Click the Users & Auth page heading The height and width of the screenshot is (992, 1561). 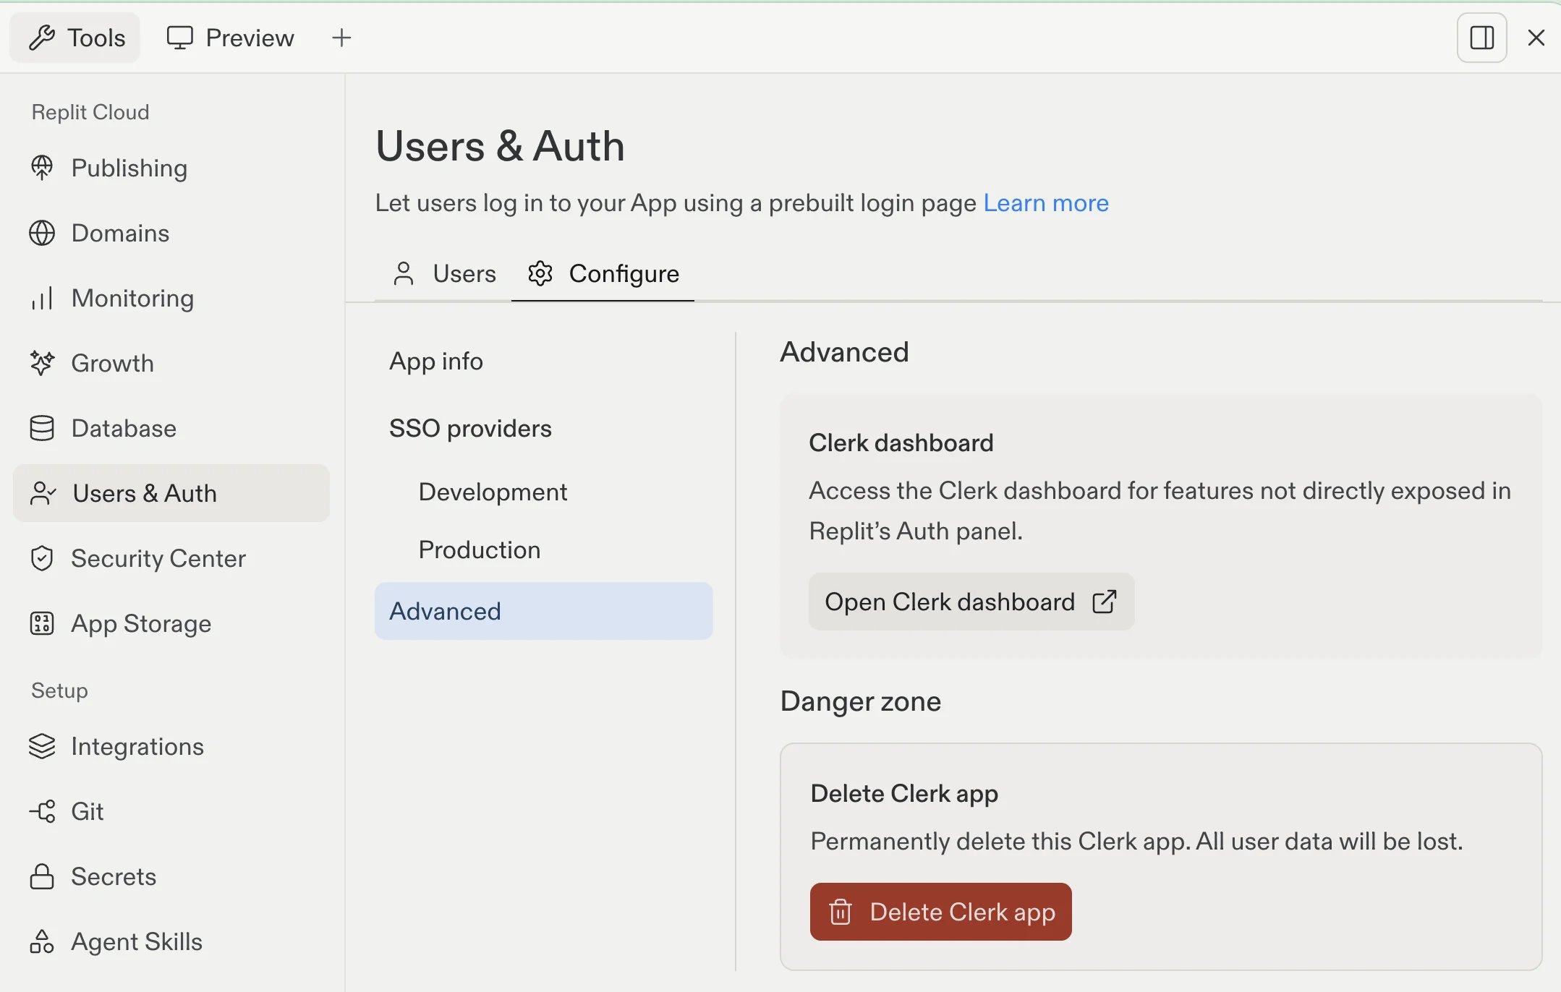pyautogui.click(x=500, y=146)
